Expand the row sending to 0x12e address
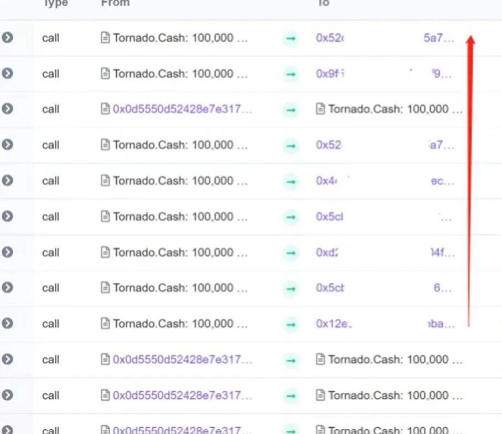This screenshot has width=502, height=434. pos(7,324)
